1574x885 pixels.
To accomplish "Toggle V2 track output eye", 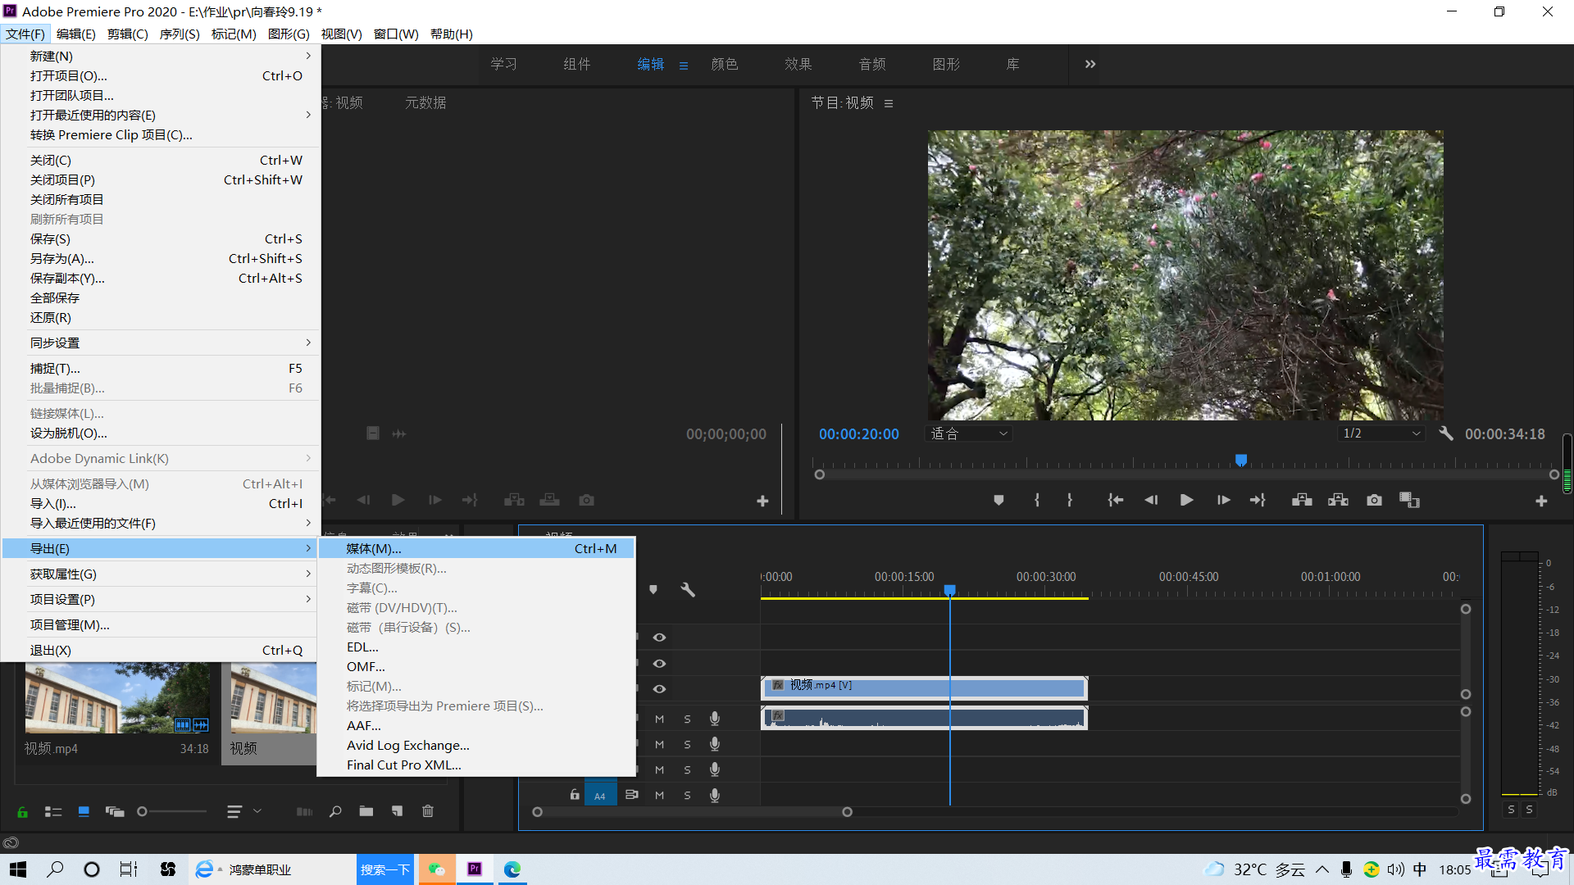I will 659,664.
